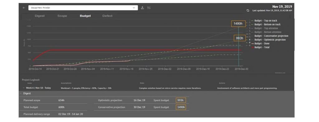Image resolution: width=319 pixels, height=122 pixels.
Task: Click optimistic projection date 16 Dec 19
Action: pyautogui.click(x=139, y=100)
